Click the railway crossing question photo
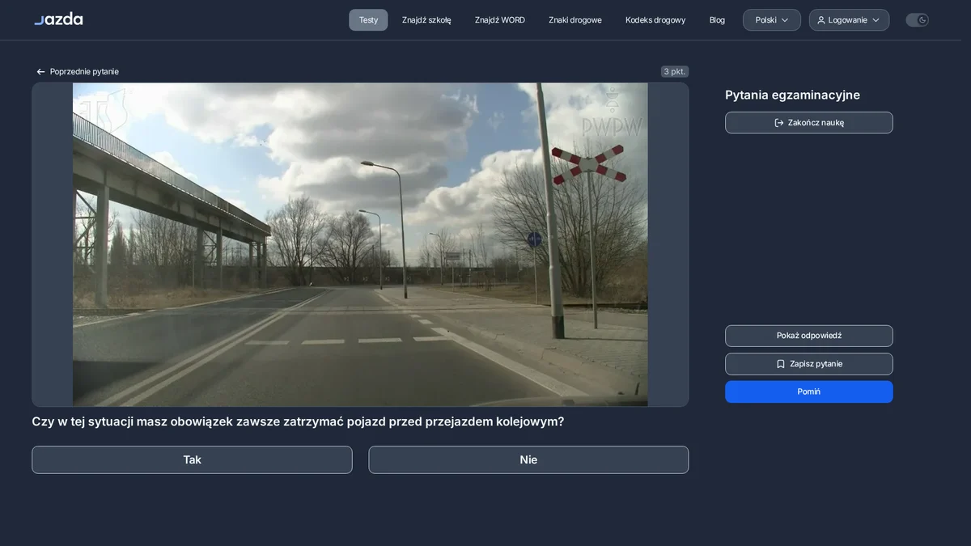This screenshot has width=971, height=546. pyautogui.click(x=360, y=244)
